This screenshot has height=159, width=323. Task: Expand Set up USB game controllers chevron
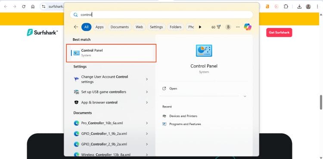click(x=147, y=92)
